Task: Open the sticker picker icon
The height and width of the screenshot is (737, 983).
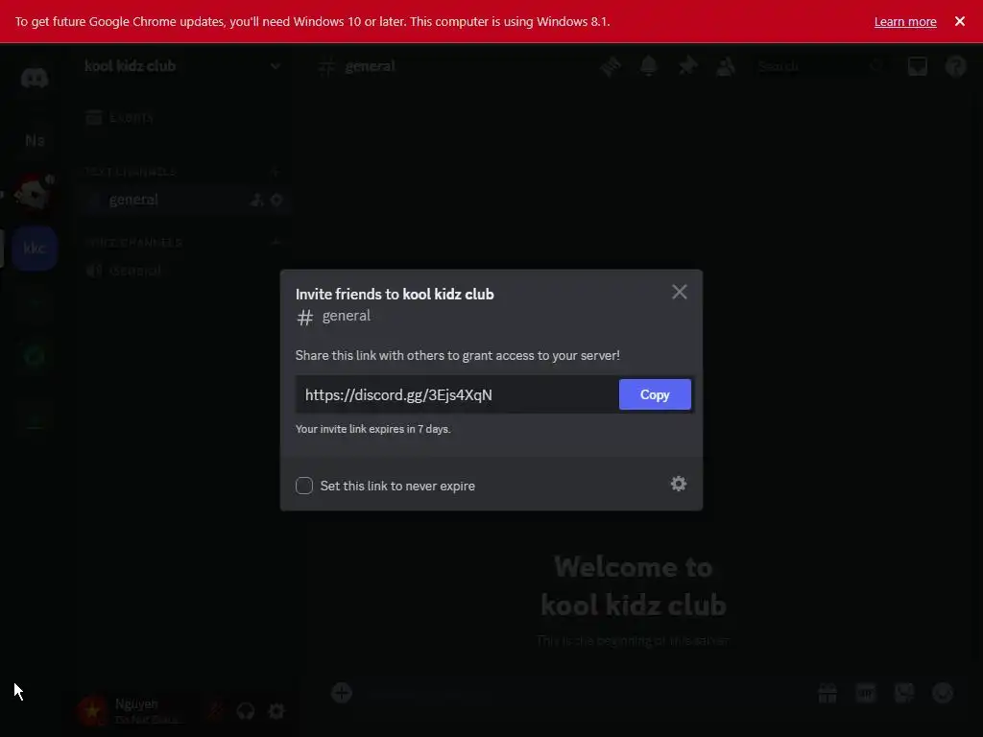Action: pos(904,693)
